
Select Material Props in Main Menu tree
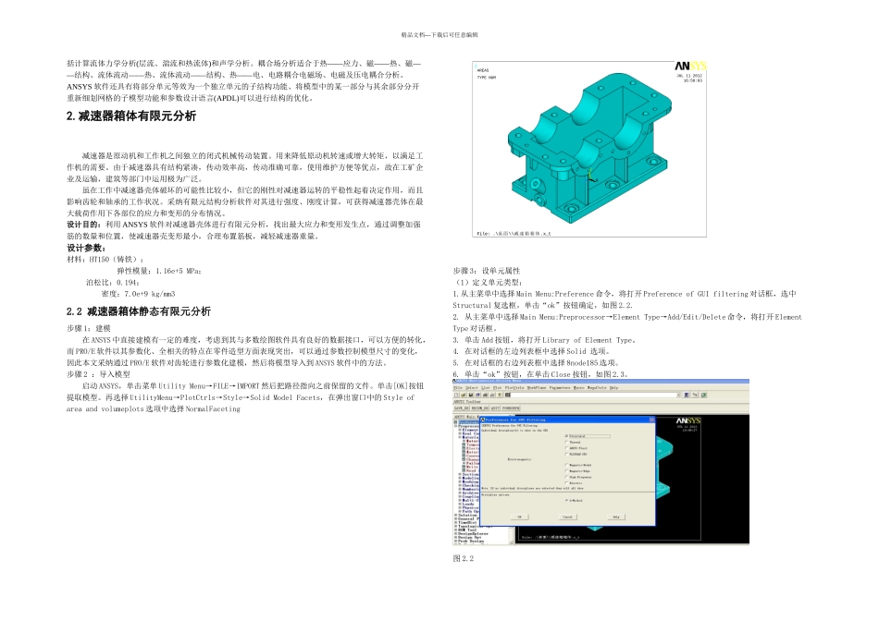(x=471, y=437)
